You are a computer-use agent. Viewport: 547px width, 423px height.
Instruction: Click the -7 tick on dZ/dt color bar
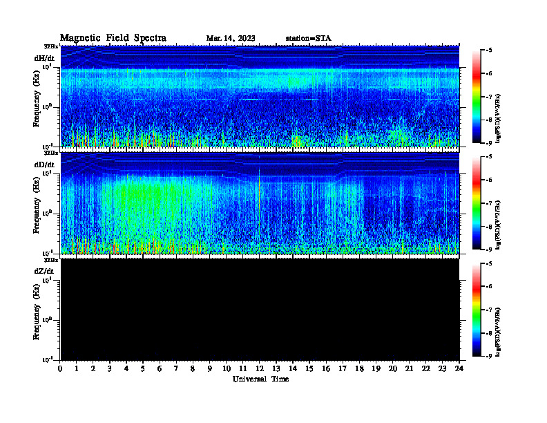(x=489, y=310)
